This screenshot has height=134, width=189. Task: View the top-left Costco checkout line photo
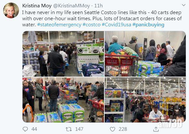(x=63, y=54)
